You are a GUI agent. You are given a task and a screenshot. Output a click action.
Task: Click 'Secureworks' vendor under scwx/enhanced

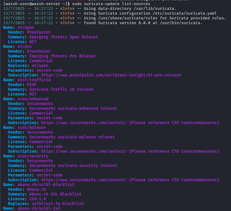click(x=40, y=104)
